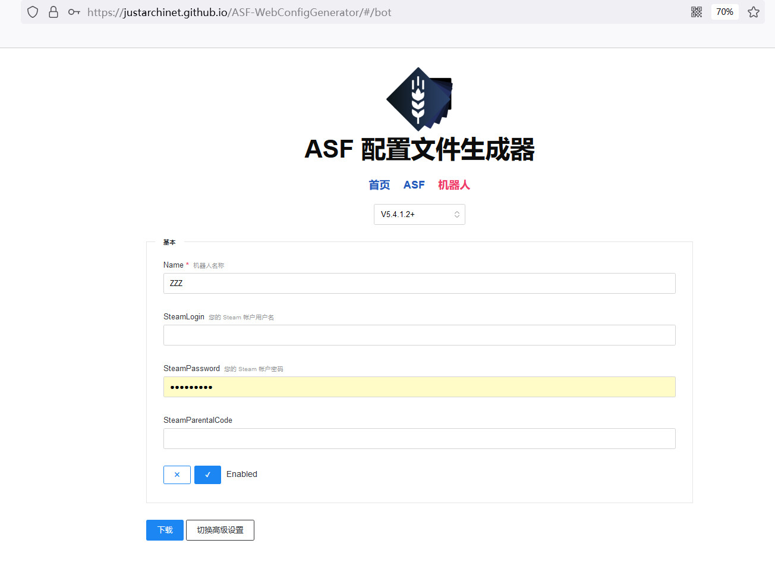The width and height of the screenshot is (775, 562).
Task: Open the V5.4.1.2+ version dropdown
Action: [420, 215]
